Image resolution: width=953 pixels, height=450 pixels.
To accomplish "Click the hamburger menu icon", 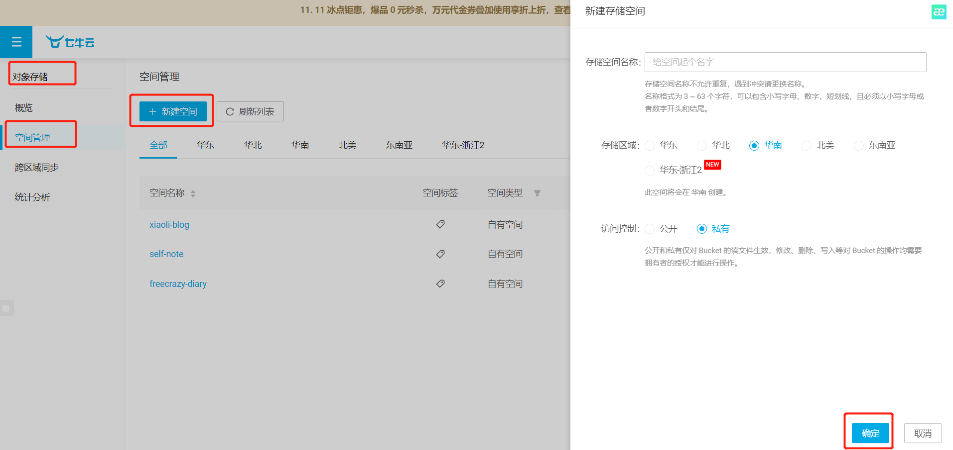I will (x=16, y=42).
